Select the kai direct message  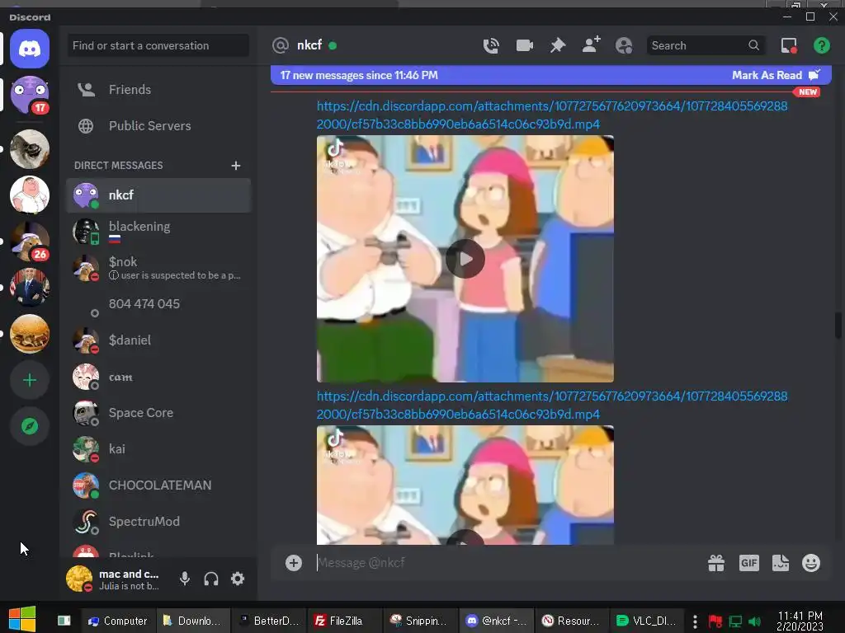coord(158,449)
